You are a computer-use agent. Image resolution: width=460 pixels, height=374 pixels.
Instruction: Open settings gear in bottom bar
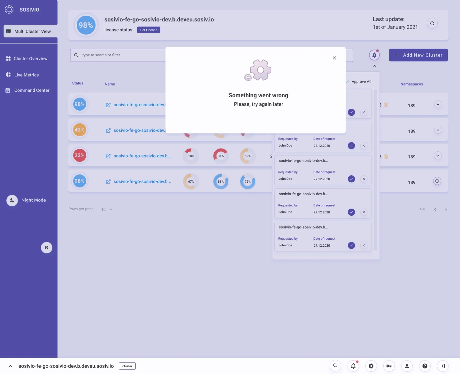pos(371,366)
